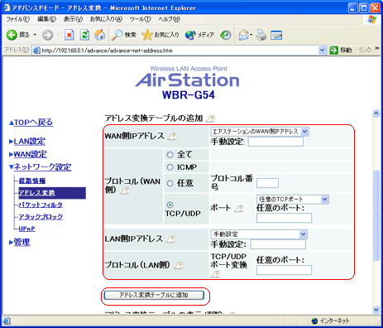Image resolution: width=383 pixels, height=328 pixels.
Task: Click the LAN側 任意のポート input field
Action: pos(284,270)
